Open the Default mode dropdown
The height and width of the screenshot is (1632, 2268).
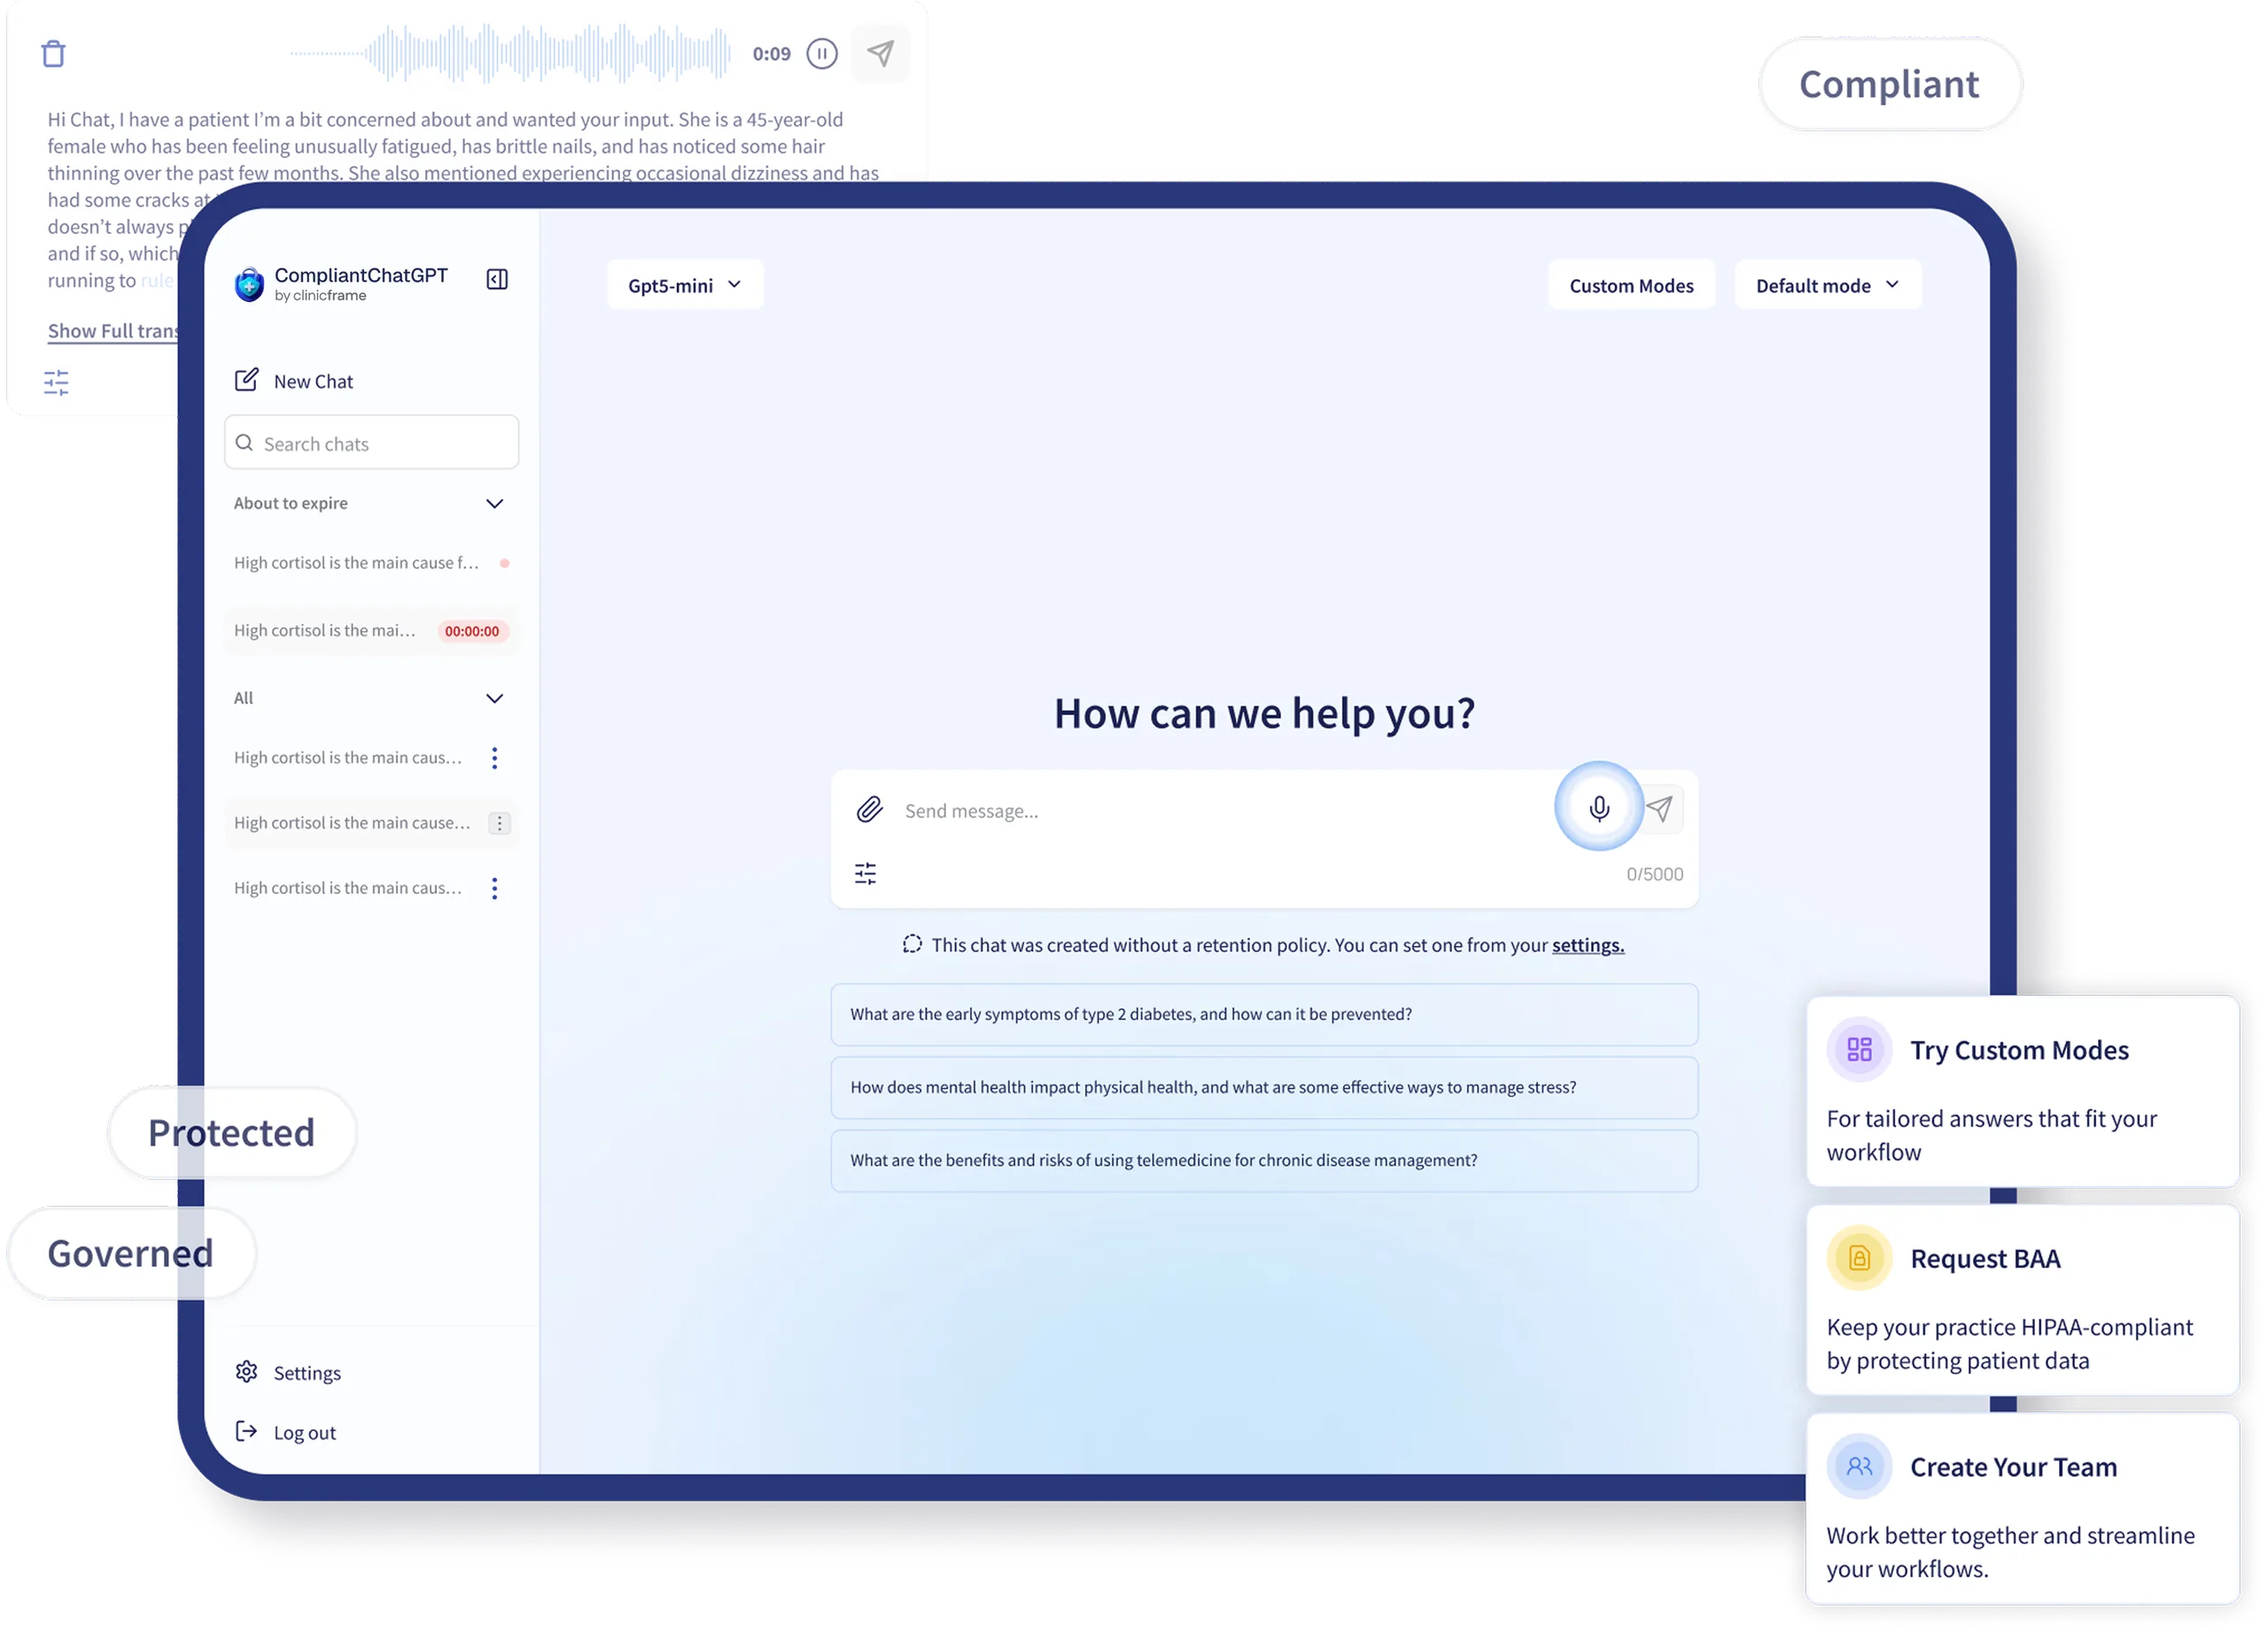coord(1827,285)
